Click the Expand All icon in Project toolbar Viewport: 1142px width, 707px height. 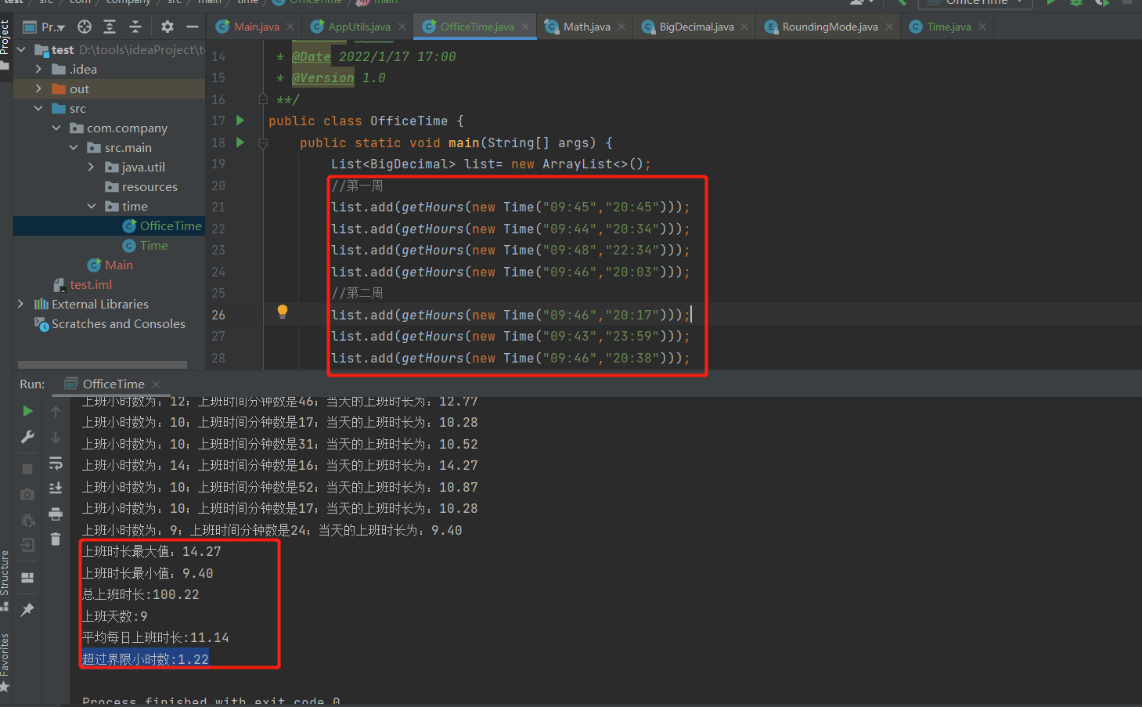pos(110,27)
